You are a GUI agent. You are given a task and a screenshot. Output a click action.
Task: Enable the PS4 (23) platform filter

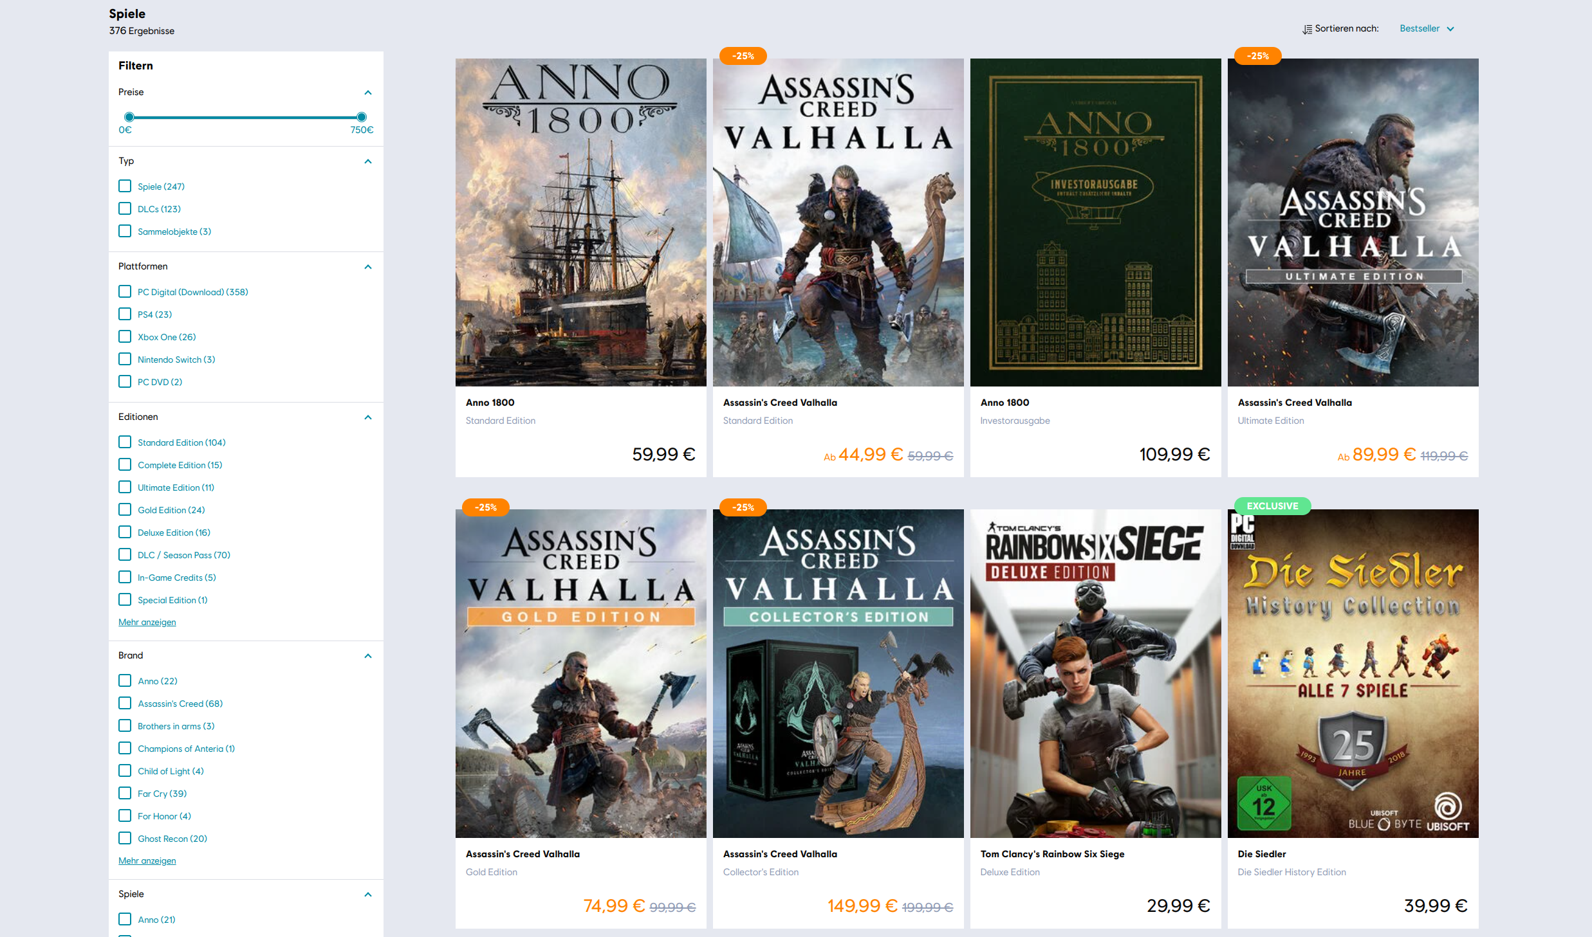[x=125, y=314]
